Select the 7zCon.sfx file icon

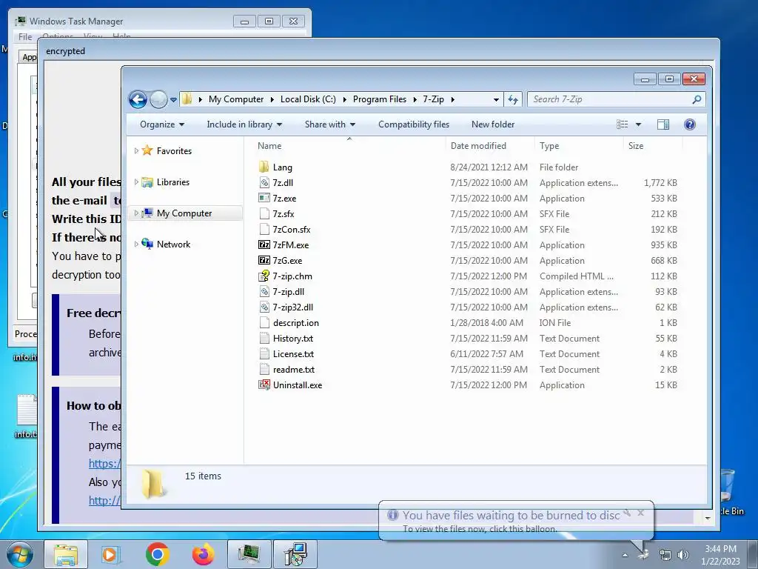pyautogui.click(x=264, y=230)
